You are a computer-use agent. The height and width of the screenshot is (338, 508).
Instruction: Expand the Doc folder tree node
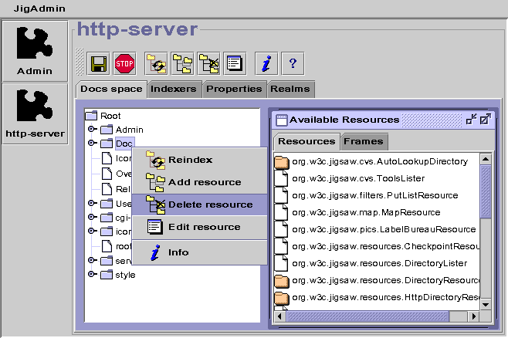[92, 144]
